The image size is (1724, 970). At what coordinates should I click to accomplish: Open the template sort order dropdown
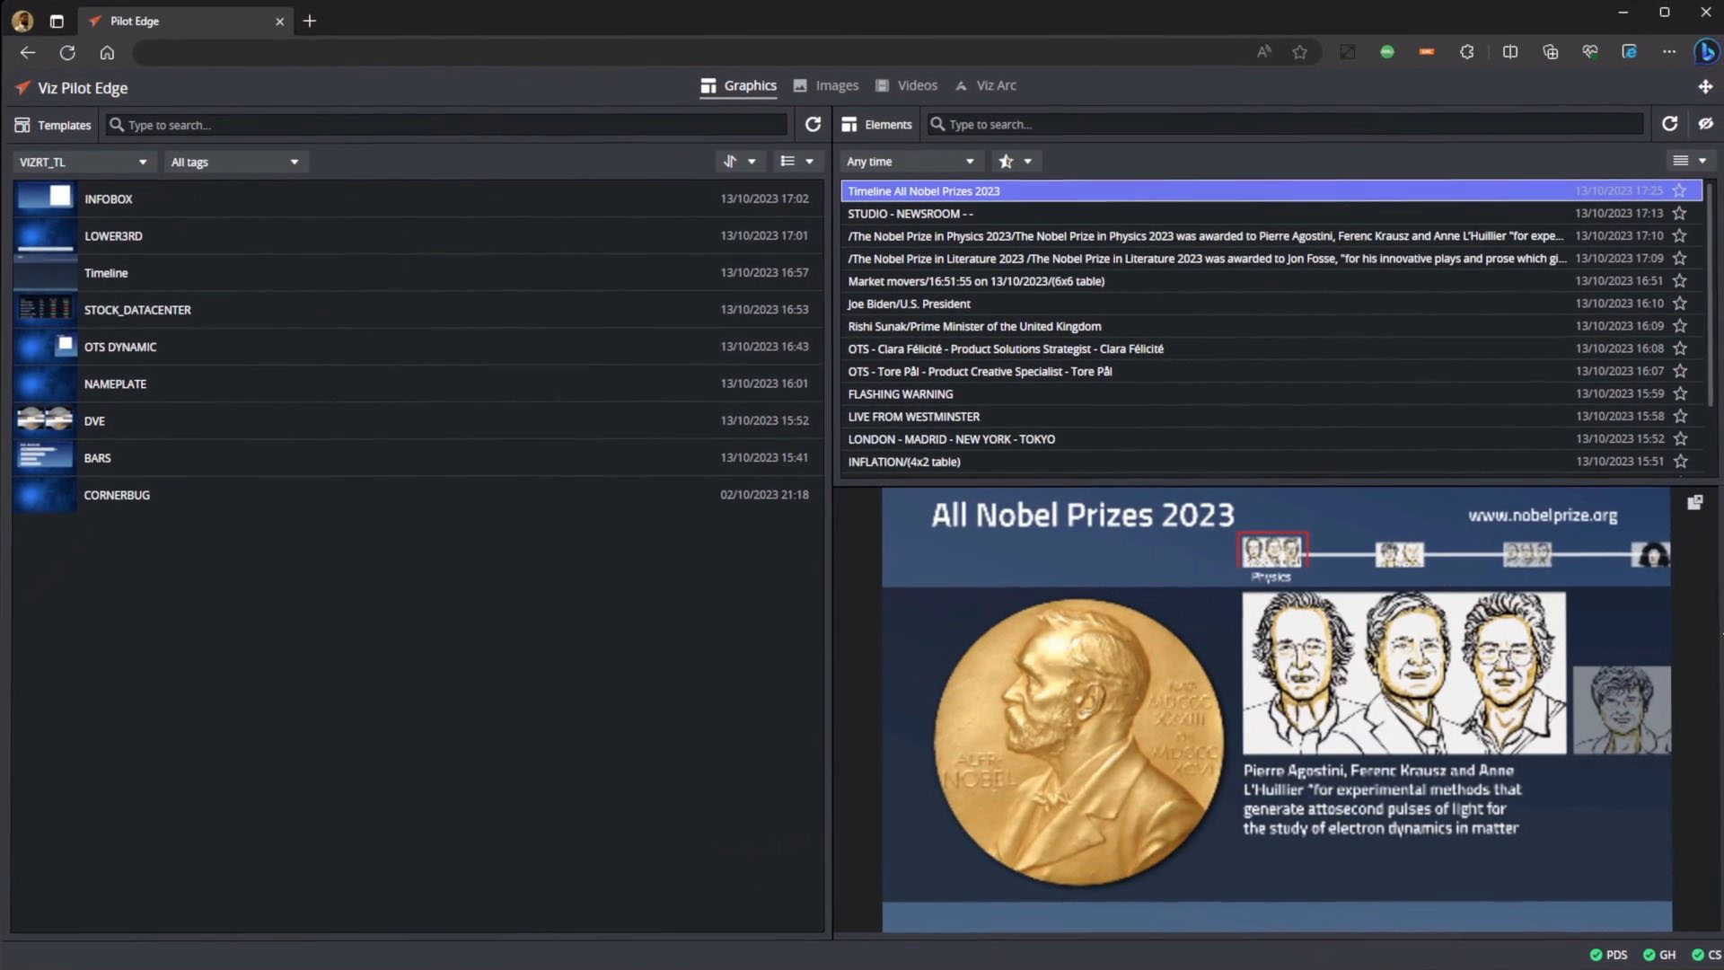[x=741, y=162]
